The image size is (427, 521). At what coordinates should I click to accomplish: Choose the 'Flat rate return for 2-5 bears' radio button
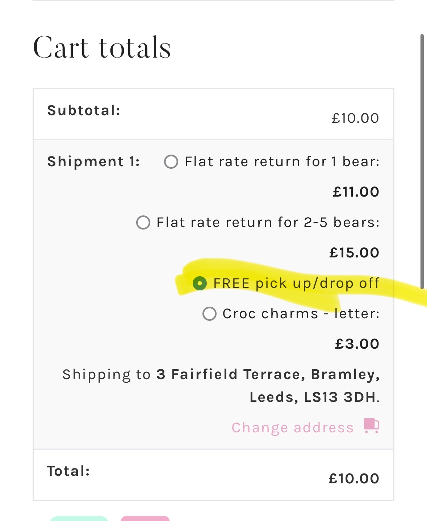pos(143,222)
